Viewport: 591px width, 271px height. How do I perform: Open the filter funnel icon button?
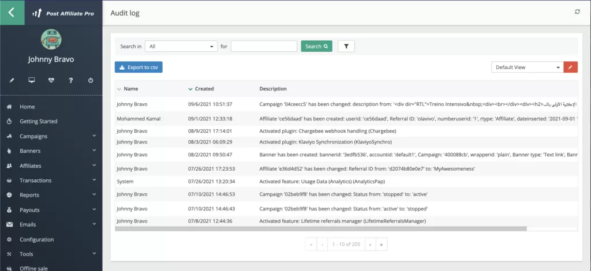[x=346, y=46]
